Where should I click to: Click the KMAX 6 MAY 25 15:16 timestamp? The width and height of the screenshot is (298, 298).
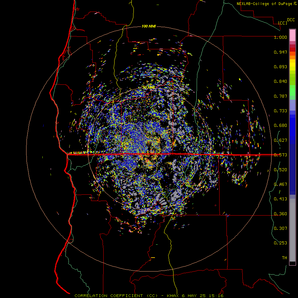(195, 296)
